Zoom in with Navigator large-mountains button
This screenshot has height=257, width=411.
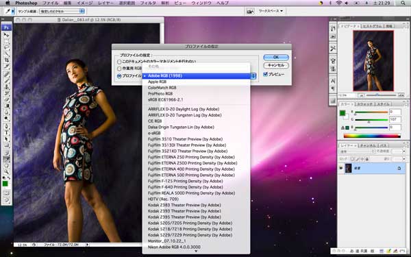(401, 95)
